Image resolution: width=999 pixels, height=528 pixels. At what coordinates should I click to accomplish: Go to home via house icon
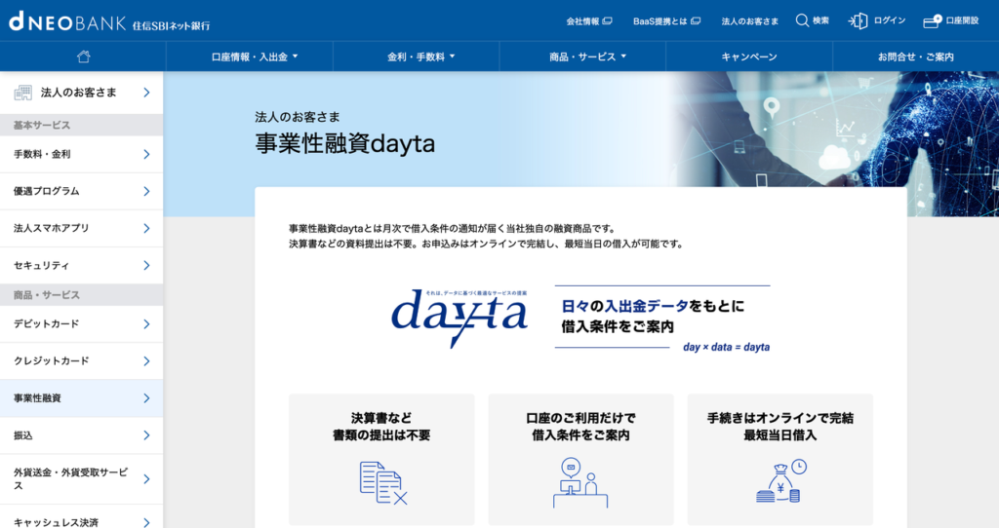click(84, 57)
